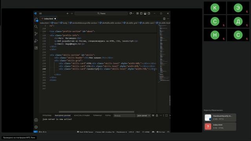
Task: Open div.skills-card breadcrumb
Action: pos(146,23)
